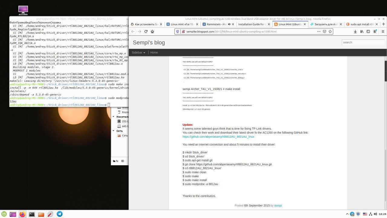Click the show desktop panel icon
This screenshot has height=218, width=387.
click(13, 214)
